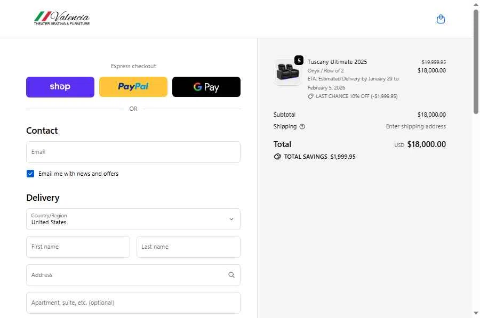The height and width of the screenshot is (318, 480).
Task: Click the Contact section heading
Action: pyautogui.click(x=42, y=131)
